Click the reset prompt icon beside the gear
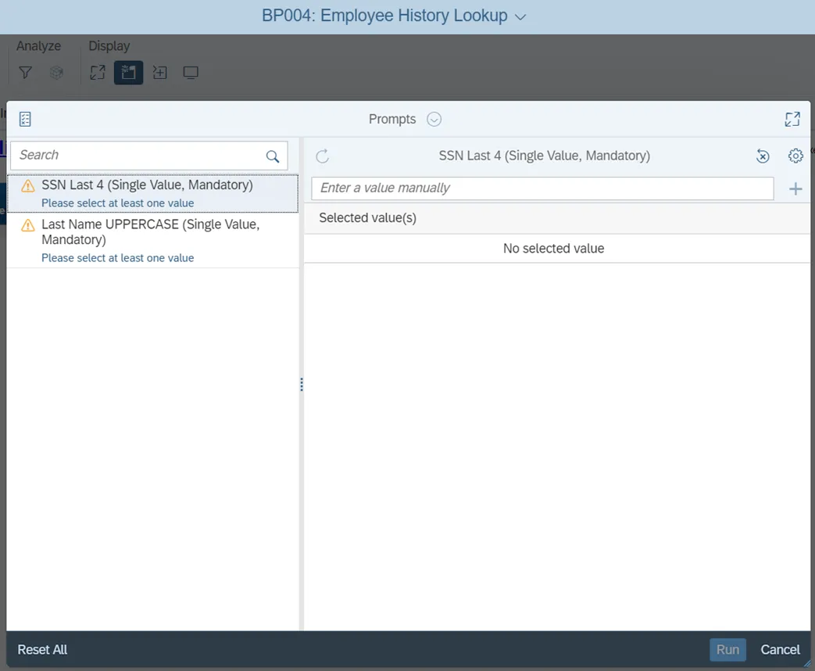The image size is (815, 671). [763, 156]
